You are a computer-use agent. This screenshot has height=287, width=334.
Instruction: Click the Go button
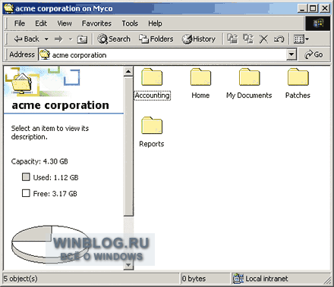point(314,55)
